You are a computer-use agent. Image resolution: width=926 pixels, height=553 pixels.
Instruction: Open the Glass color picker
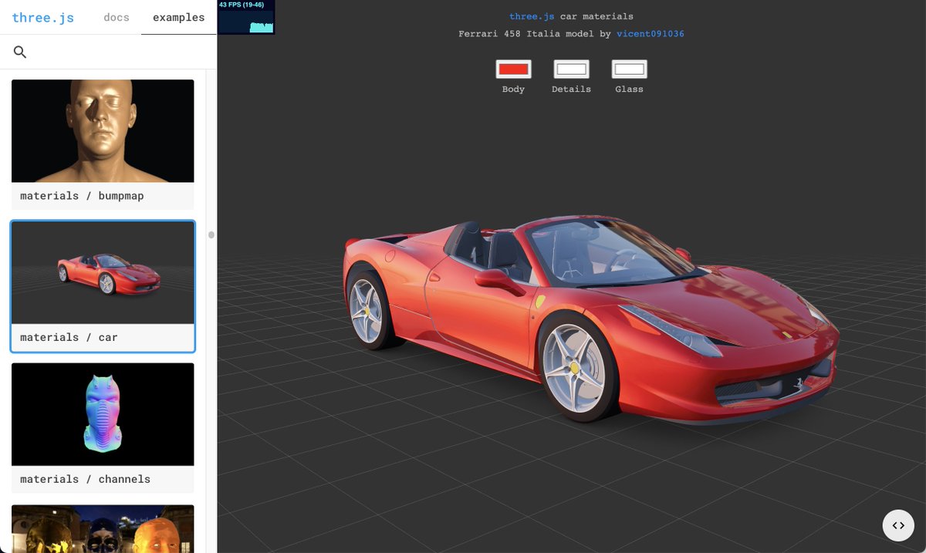click(x=629, y=69)
